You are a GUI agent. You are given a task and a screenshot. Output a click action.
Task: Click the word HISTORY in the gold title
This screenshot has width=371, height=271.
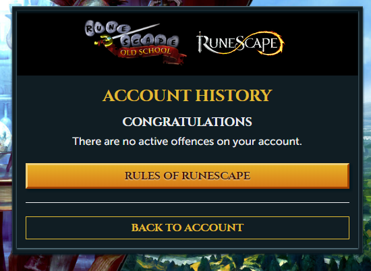234,96
